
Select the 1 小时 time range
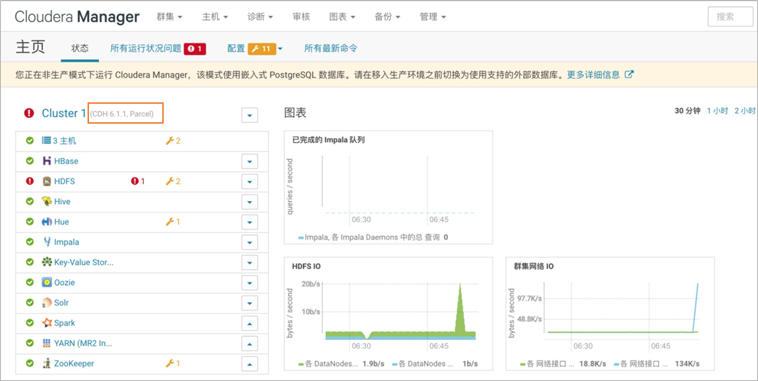pos(717,111)
